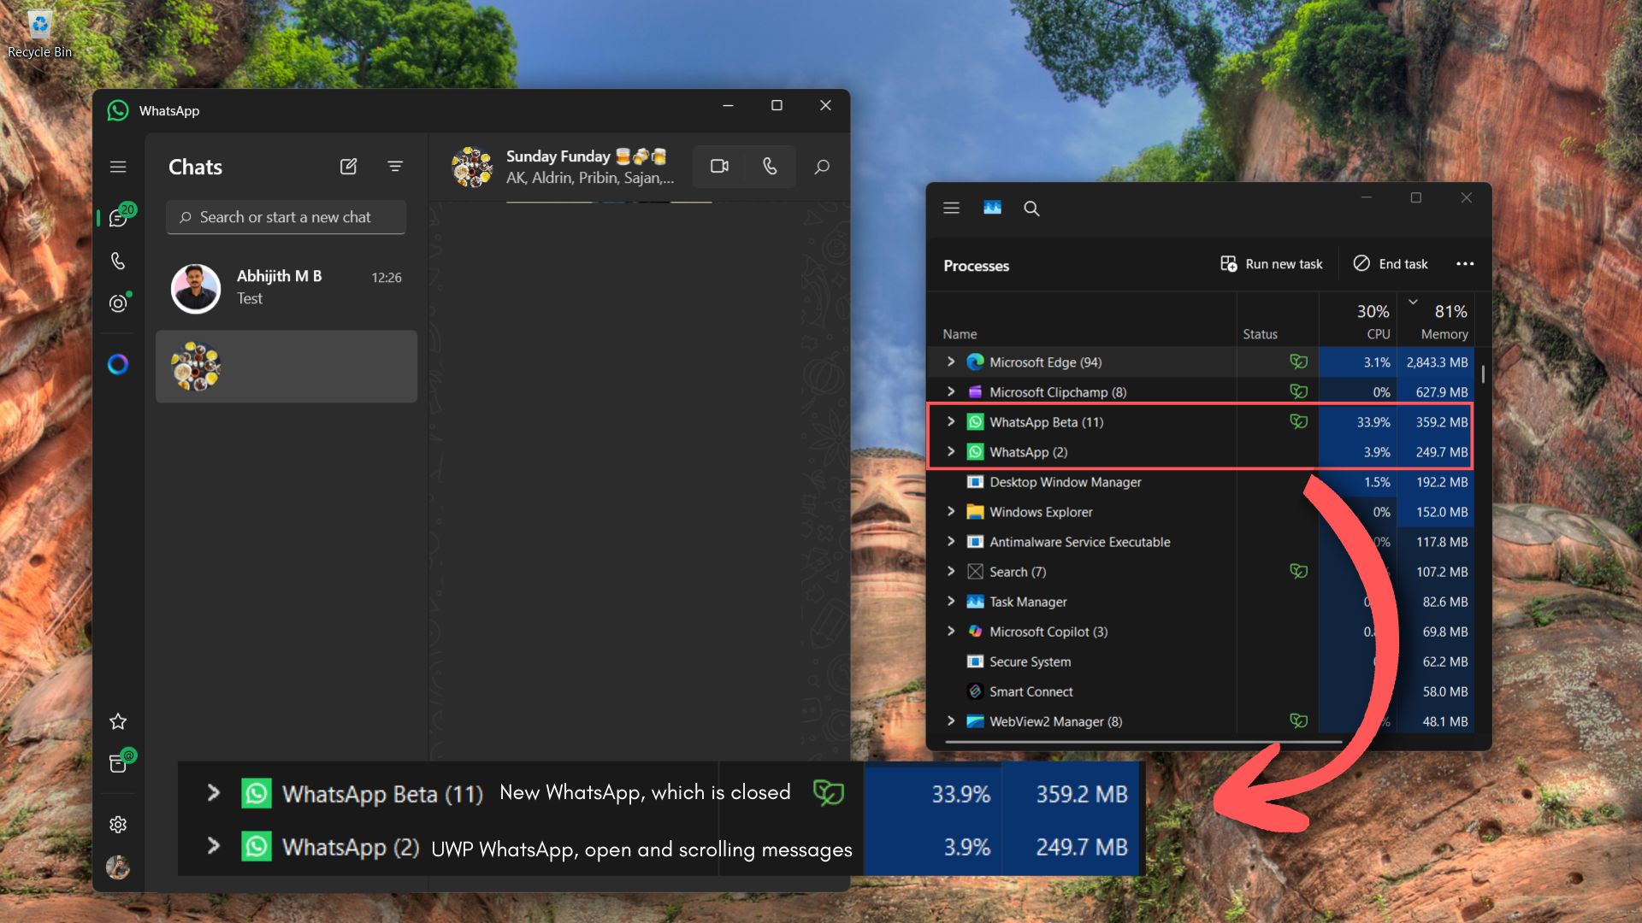Click the Search or start a new chat field
The width and height of the screenshot is (1642, 923).
click(x=286, y=217)
